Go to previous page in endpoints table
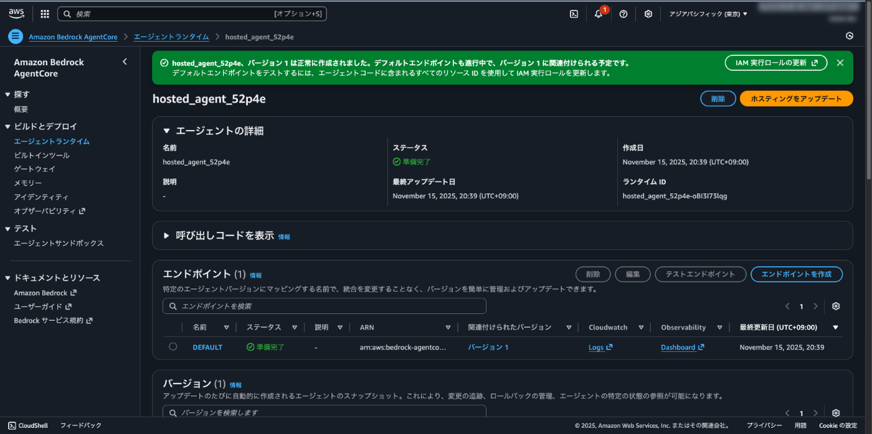Screen dimensions: 872x434 click(x=787, y=306)
